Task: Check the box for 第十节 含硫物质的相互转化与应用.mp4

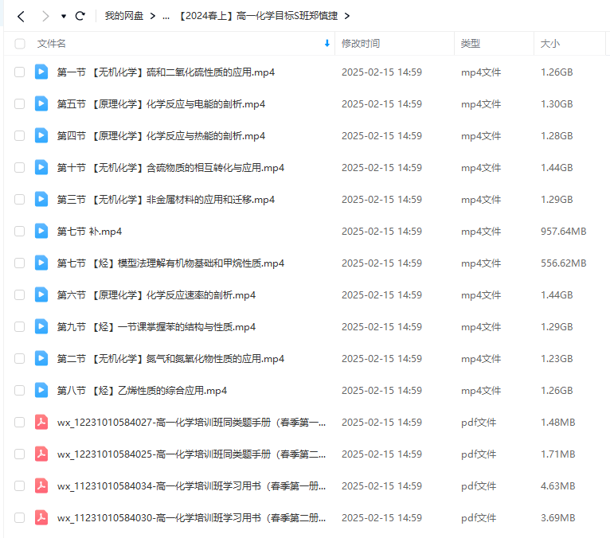Action: [19, 168]
